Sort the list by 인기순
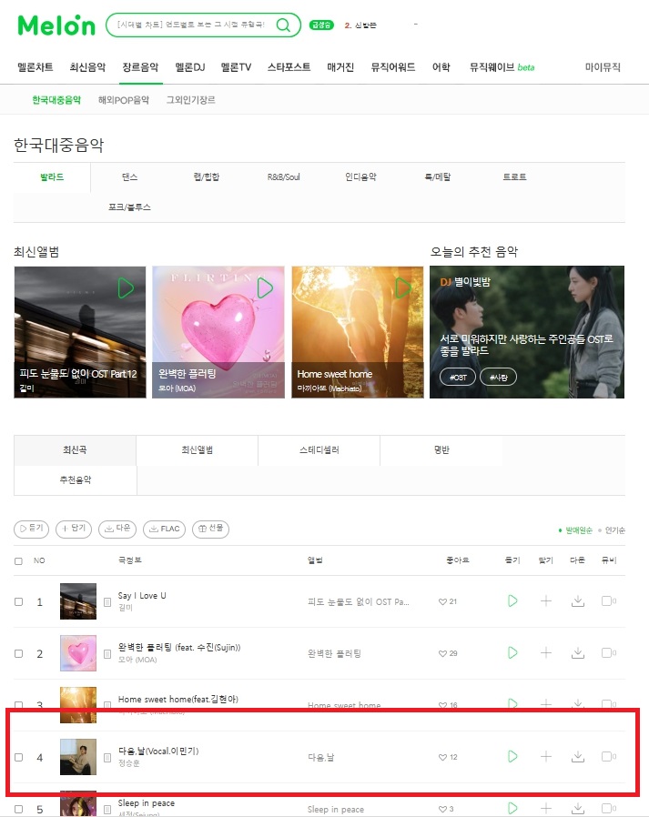The height and width of the screenshot is (817, 649). pyautogui.click(x=614, y=530)
